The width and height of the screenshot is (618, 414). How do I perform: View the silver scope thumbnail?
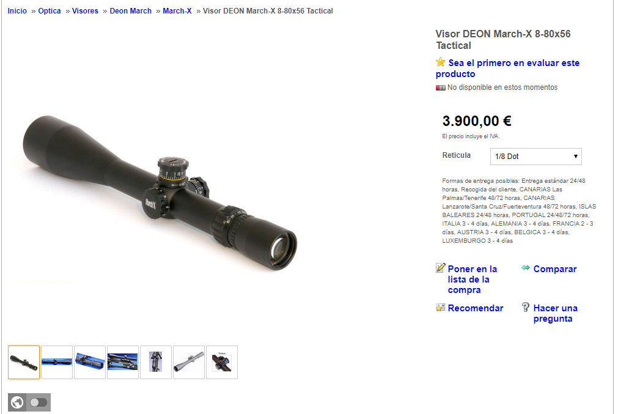(x=189, y=363)
